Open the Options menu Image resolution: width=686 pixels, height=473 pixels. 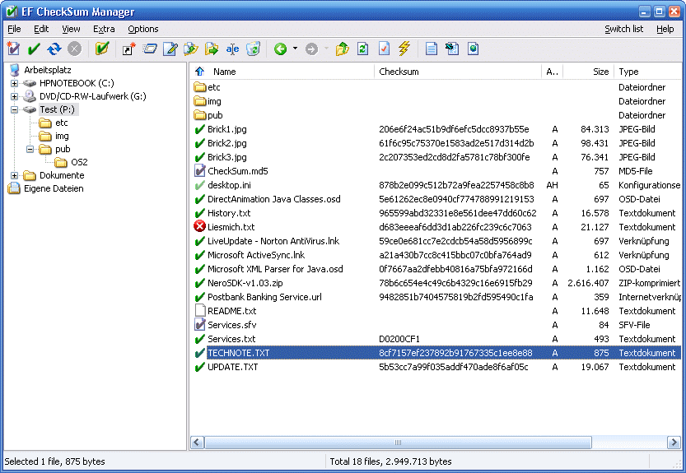pos(143,29)
